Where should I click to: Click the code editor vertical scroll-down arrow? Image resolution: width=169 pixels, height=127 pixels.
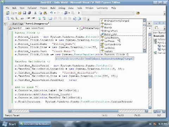point(150,107)
